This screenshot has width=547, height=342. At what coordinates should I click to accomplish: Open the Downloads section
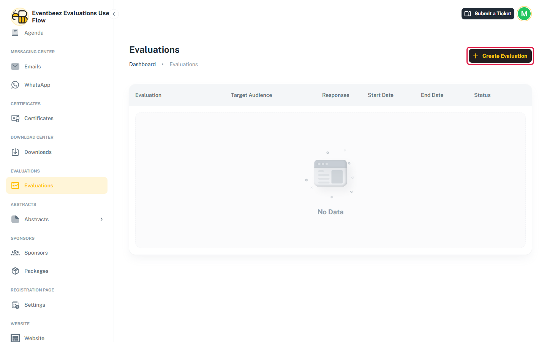(57, 152)
